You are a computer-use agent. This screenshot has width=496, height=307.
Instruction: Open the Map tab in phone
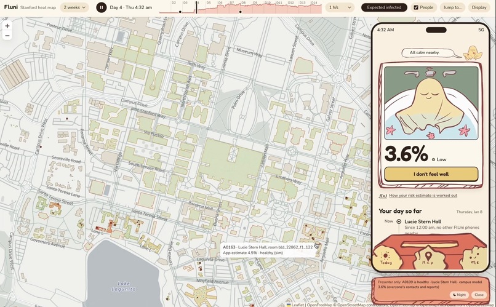tap(428, 258)
